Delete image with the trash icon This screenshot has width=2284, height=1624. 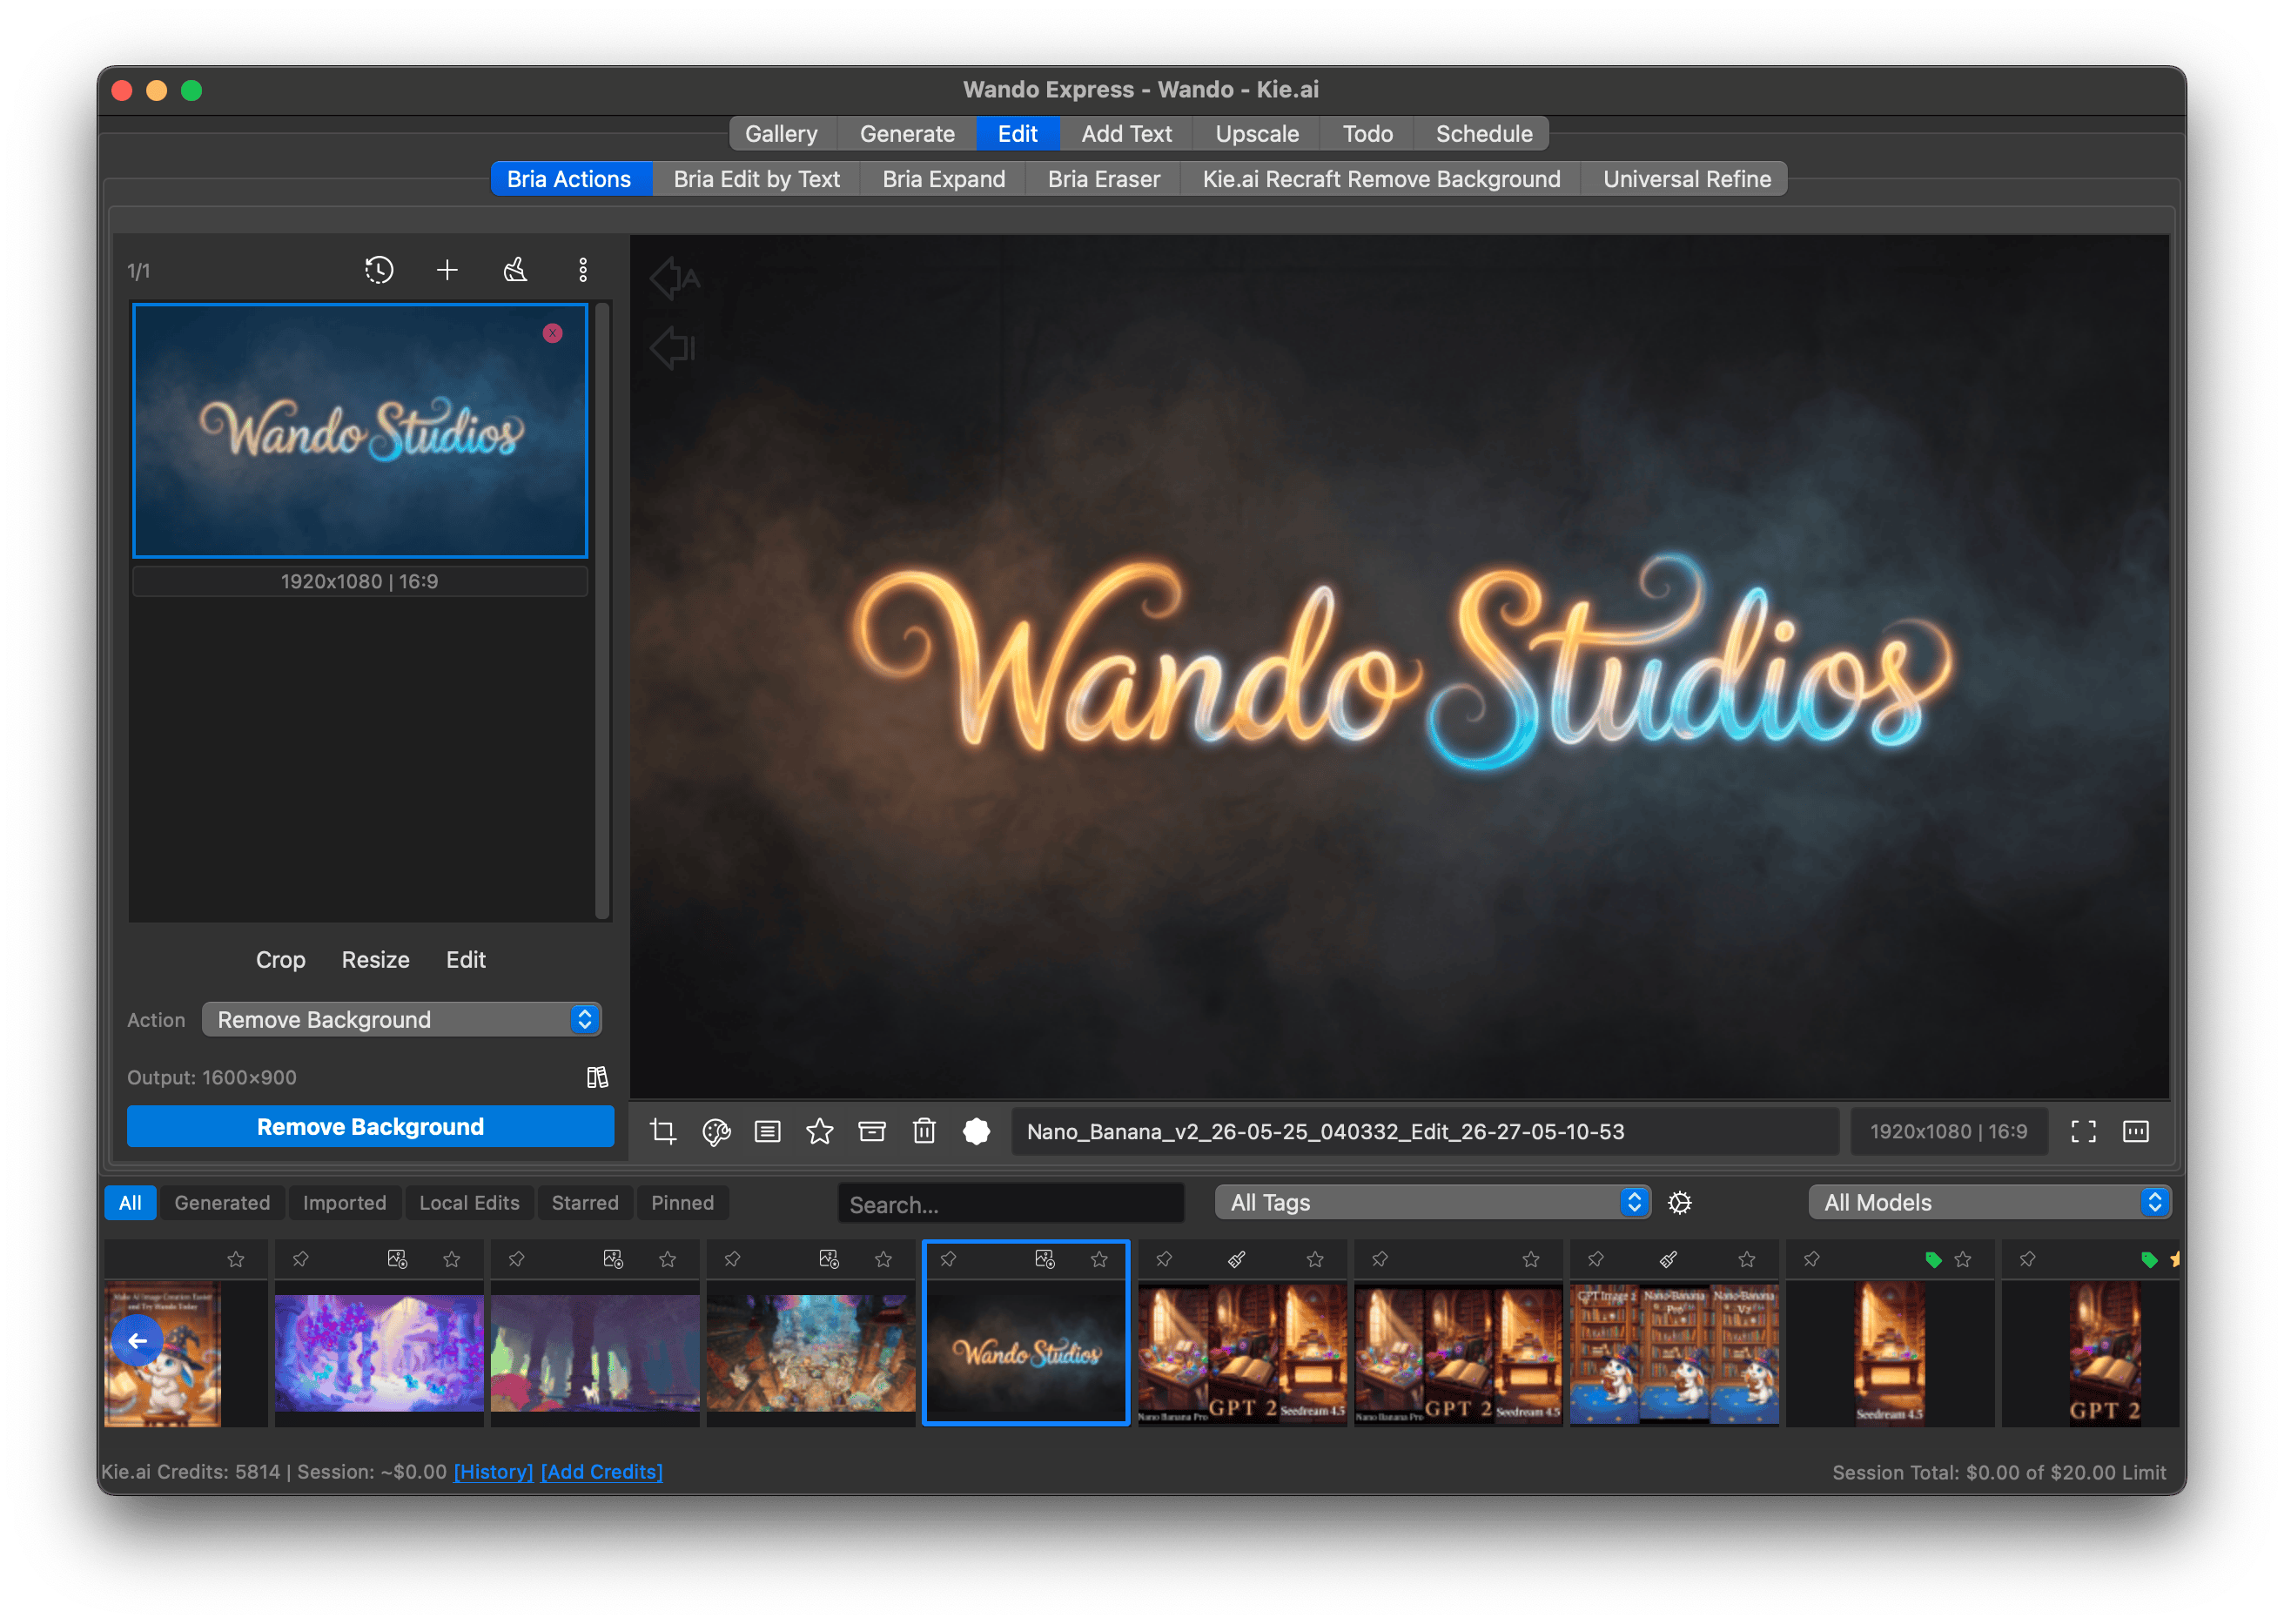coord(924,1131)
